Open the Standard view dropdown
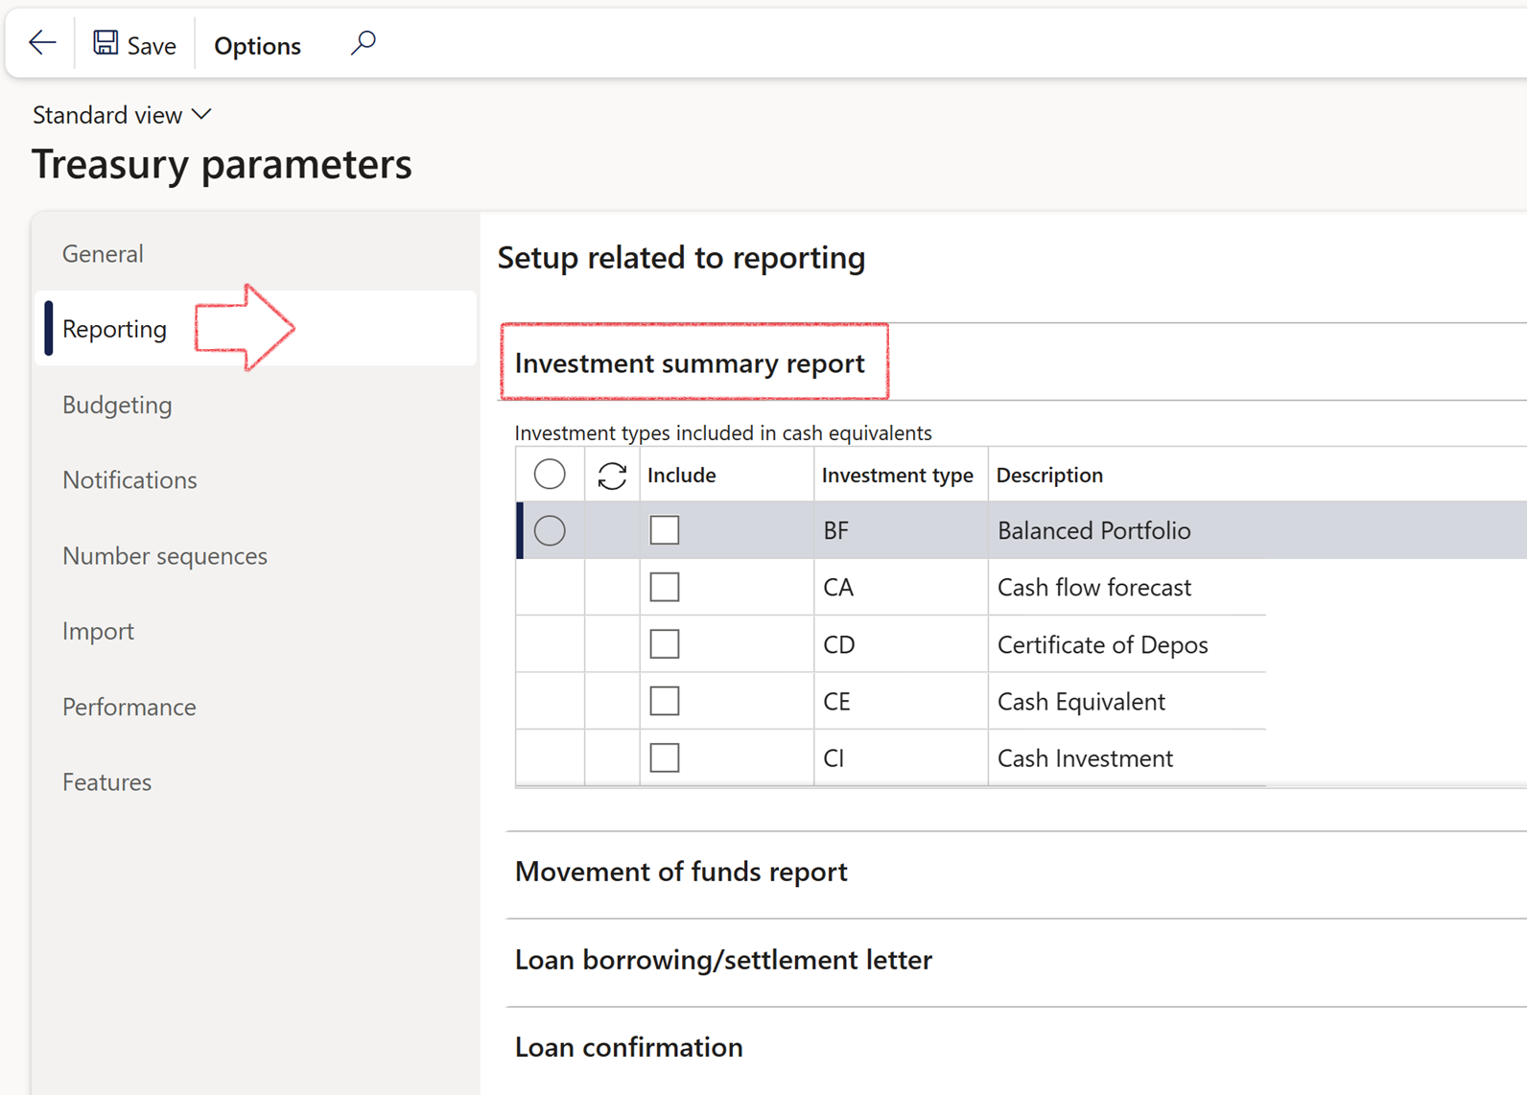 (122, 115)
